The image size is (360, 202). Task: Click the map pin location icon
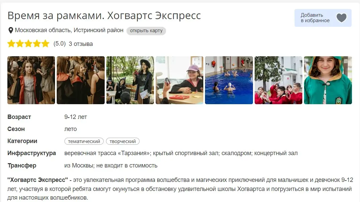[x=10, y=30]
